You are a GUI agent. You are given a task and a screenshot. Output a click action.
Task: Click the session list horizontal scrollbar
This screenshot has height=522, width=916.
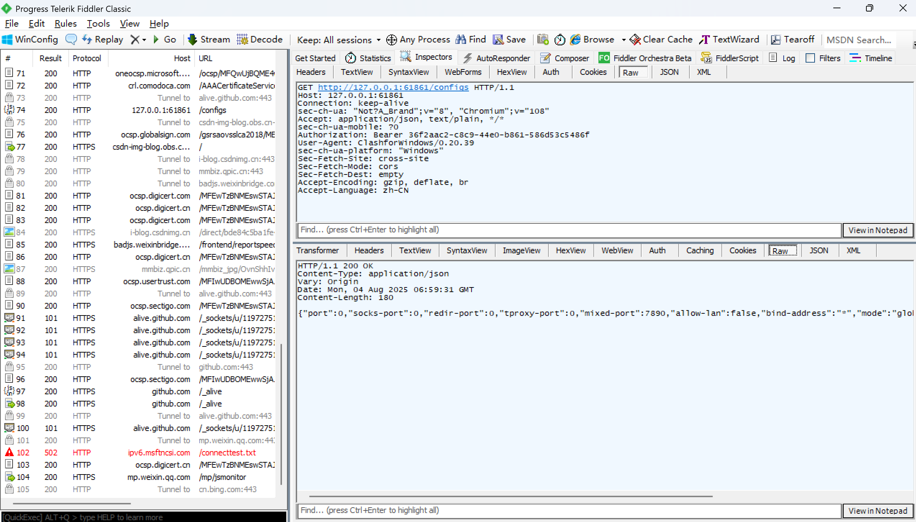coord(72,504)
